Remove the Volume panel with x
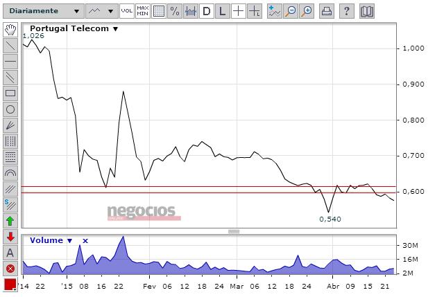444x297 pixels. point(85,241)
